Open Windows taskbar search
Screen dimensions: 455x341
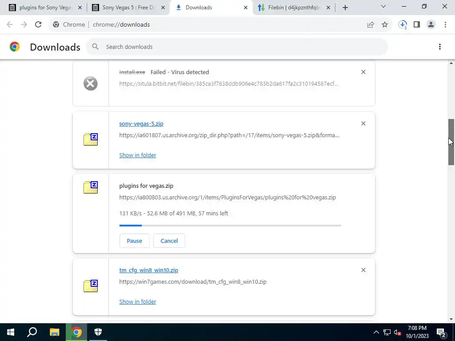coord(32,332)
